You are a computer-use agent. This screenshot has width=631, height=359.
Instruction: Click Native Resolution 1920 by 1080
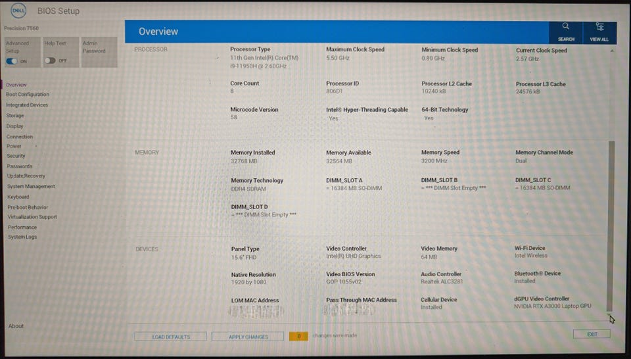pyautogui.click(x=248, y=282)
